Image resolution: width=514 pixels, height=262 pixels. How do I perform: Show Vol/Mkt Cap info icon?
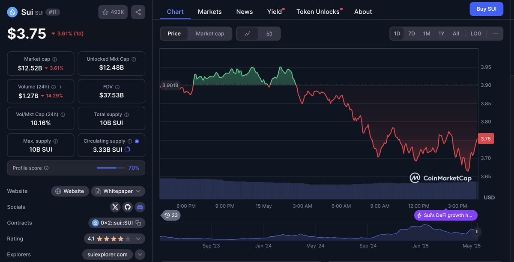(63, 115)
